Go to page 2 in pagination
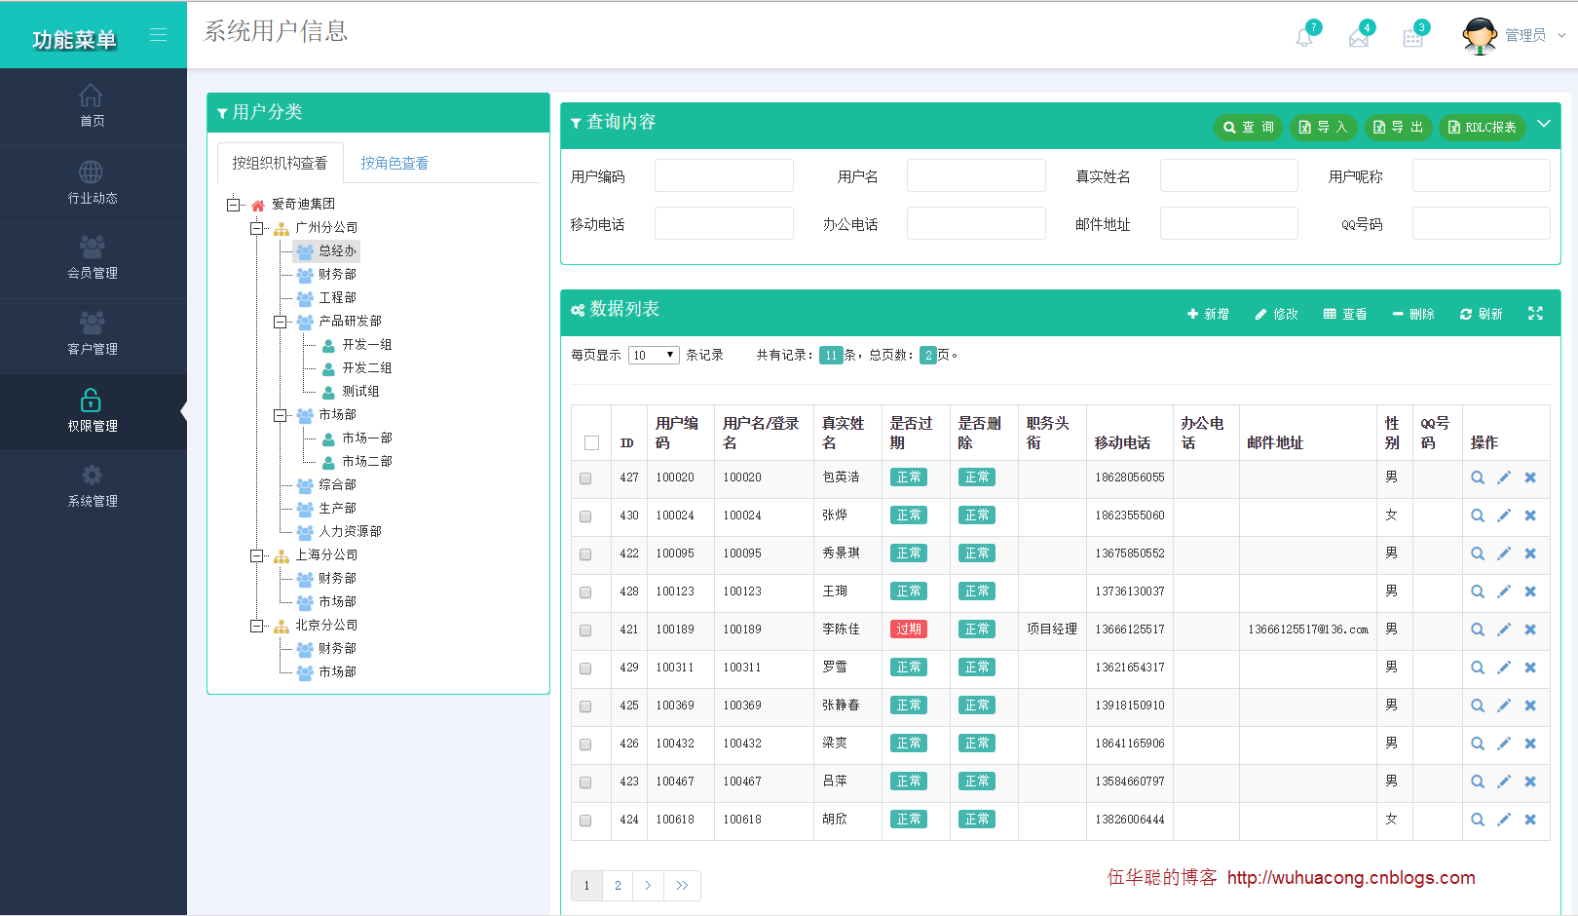Image resolution: width=1578 pixels, height=916 pixels. click(618, 885)
